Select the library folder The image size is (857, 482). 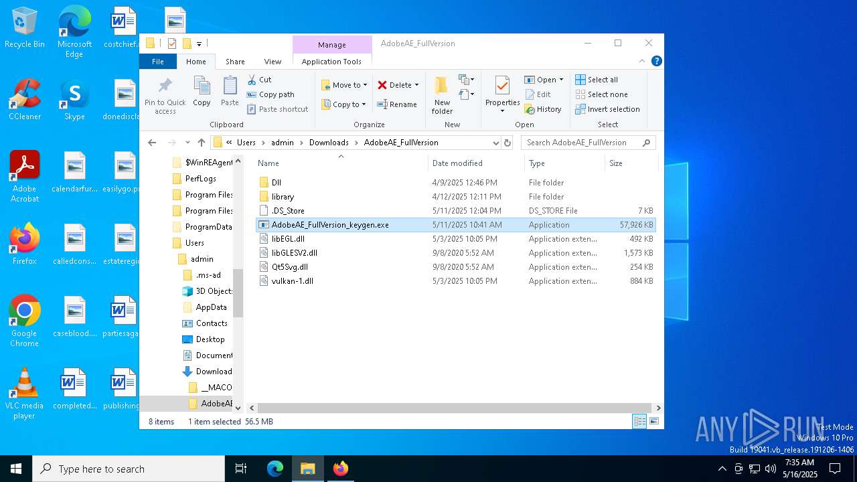pos(455,197)
